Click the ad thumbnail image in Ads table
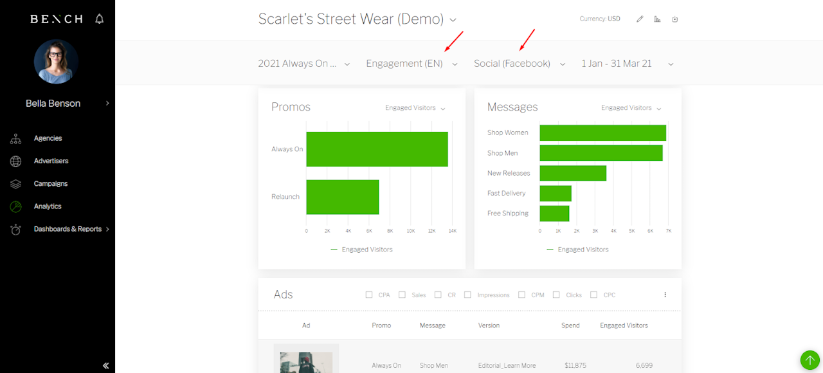823x373 pixels. tap(306, 361)
